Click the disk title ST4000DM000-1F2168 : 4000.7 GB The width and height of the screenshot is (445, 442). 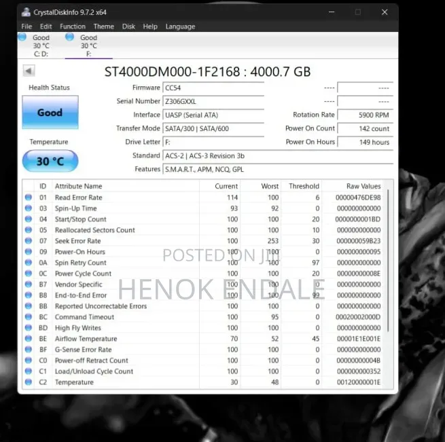[x=207, y=71]
